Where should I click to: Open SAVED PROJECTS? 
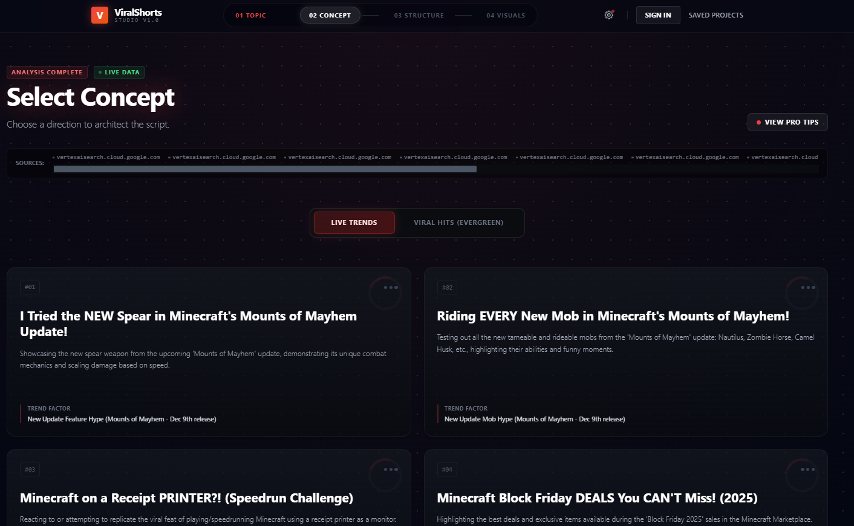[x=715, y=15]
